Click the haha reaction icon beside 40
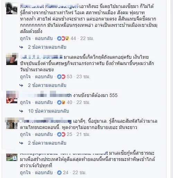The height and width of the screenshot is (178, 173). 63,102
